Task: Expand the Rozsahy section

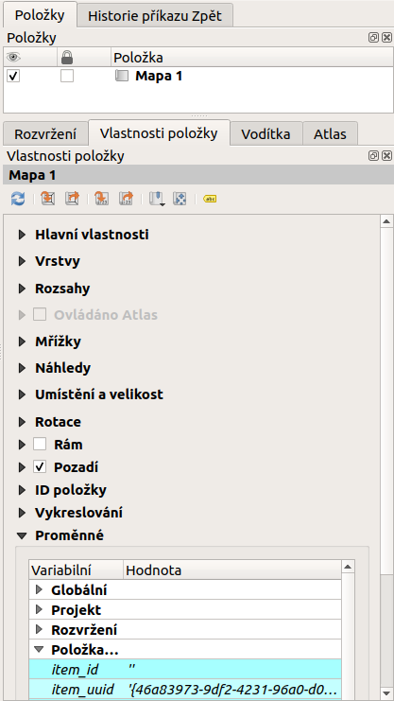Action: click(22, 289)
